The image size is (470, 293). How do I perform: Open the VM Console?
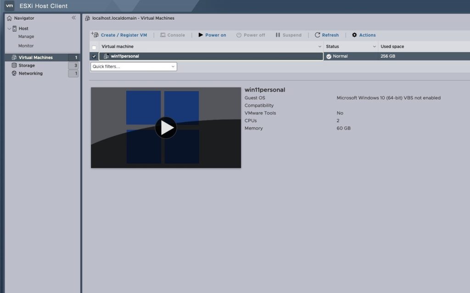(x=176, y=35)
